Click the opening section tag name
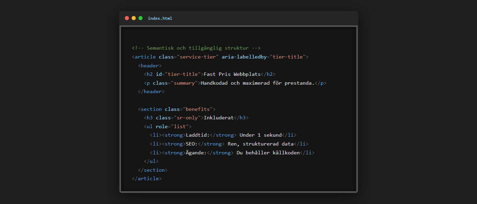Screen dimensions: 477x204 151,109
